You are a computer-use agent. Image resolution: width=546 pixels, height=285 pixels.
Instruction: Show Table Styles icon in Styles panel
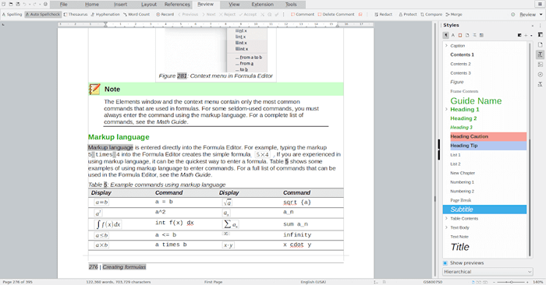point(481,35)
